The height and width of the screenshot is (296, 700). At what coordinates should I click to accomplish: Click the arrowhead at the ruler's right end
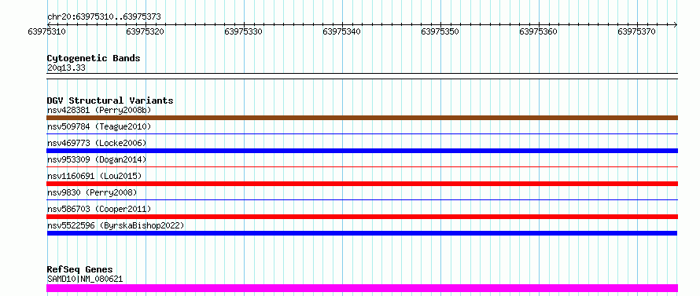[x=676, y=24]
